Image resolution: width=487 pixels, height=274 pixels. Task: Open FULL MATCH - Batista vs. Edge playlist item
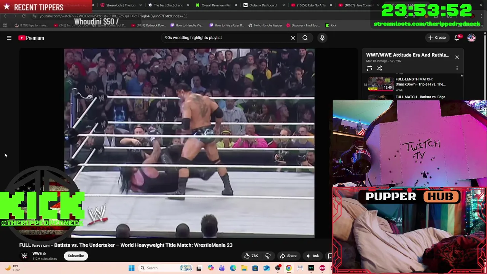pyautogui.click(x=420, y=97)
